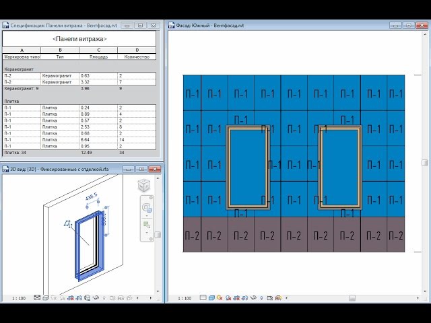431x323 pixels.
Task: Toggle Shadows in the facade view bar
Action: [x=228, y=298]
